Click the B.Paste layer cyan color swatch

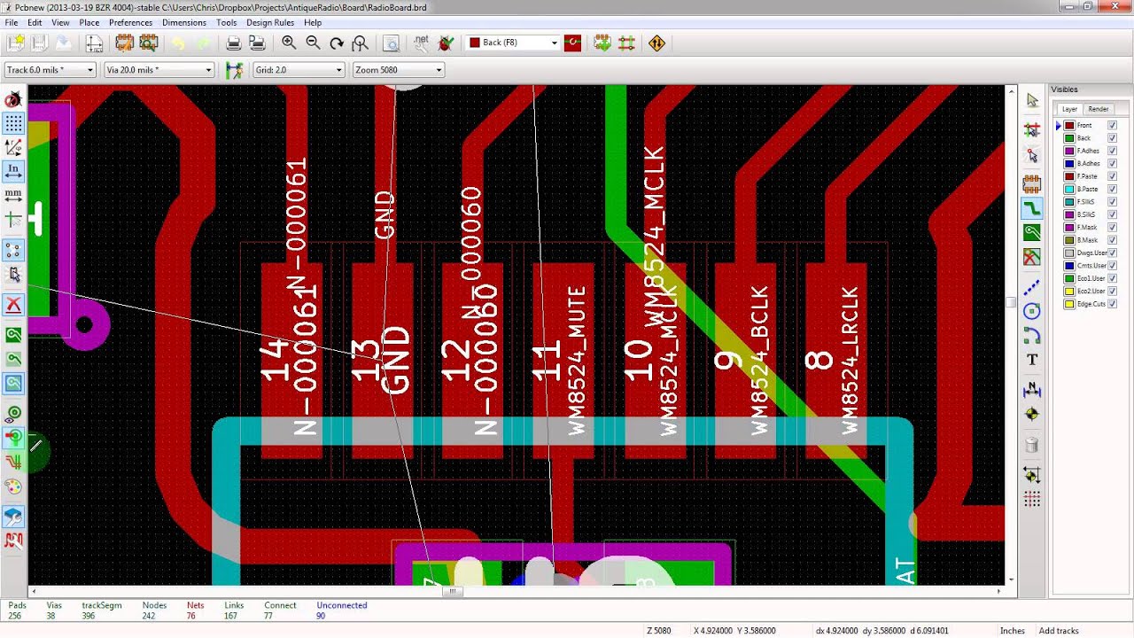click(1069, 190)
